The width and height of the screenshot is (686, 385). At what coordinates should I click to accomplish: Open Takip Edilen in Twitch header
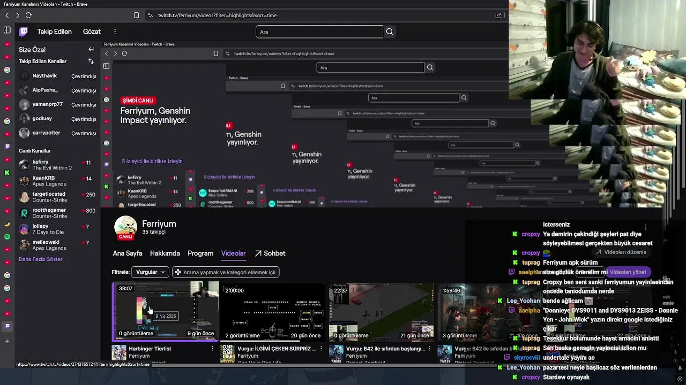pos(54,32)
